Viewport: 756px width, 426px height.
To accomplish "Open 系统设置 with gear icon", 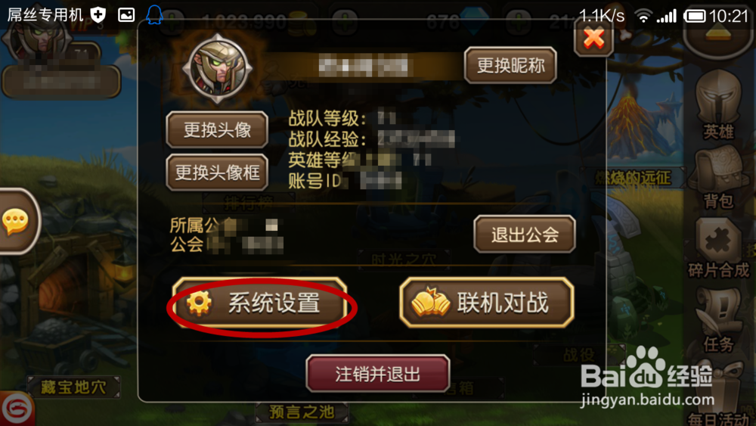I will pyautogui.click(x=259, y=303).
